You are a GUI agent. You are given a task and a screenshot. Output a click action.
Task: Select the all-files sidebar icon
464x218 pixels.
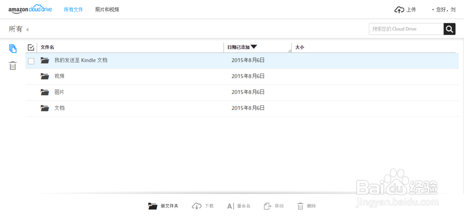[13, 49]
